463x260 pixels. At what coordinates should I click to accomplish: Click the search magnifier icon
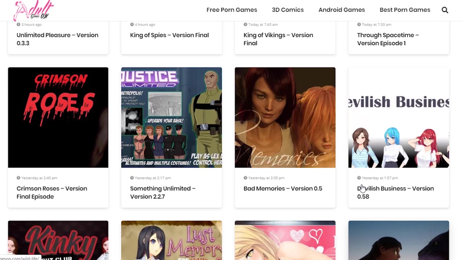445,10
